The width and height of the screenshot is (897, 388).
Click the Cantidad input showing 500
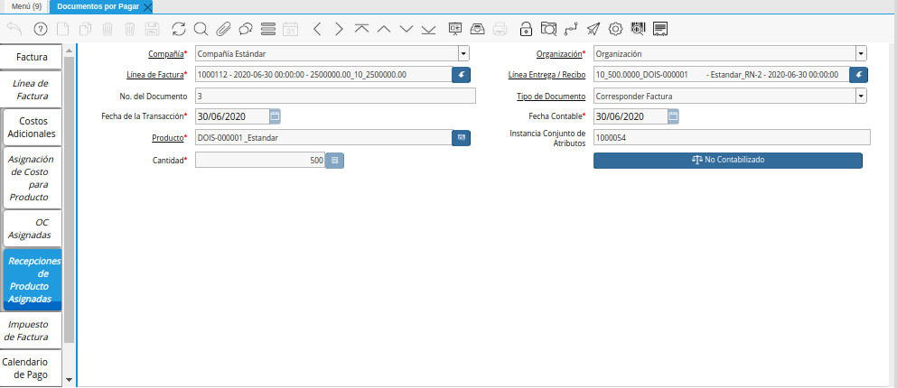coord(260,161)
